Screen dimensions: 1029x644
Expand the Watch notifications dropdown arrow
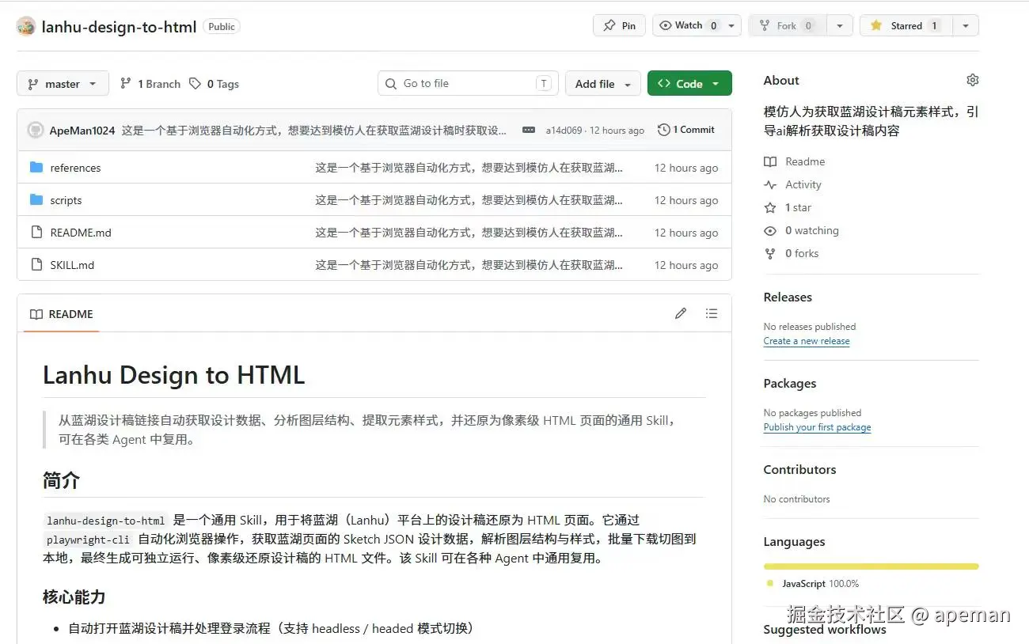click(x=732, y=25)
